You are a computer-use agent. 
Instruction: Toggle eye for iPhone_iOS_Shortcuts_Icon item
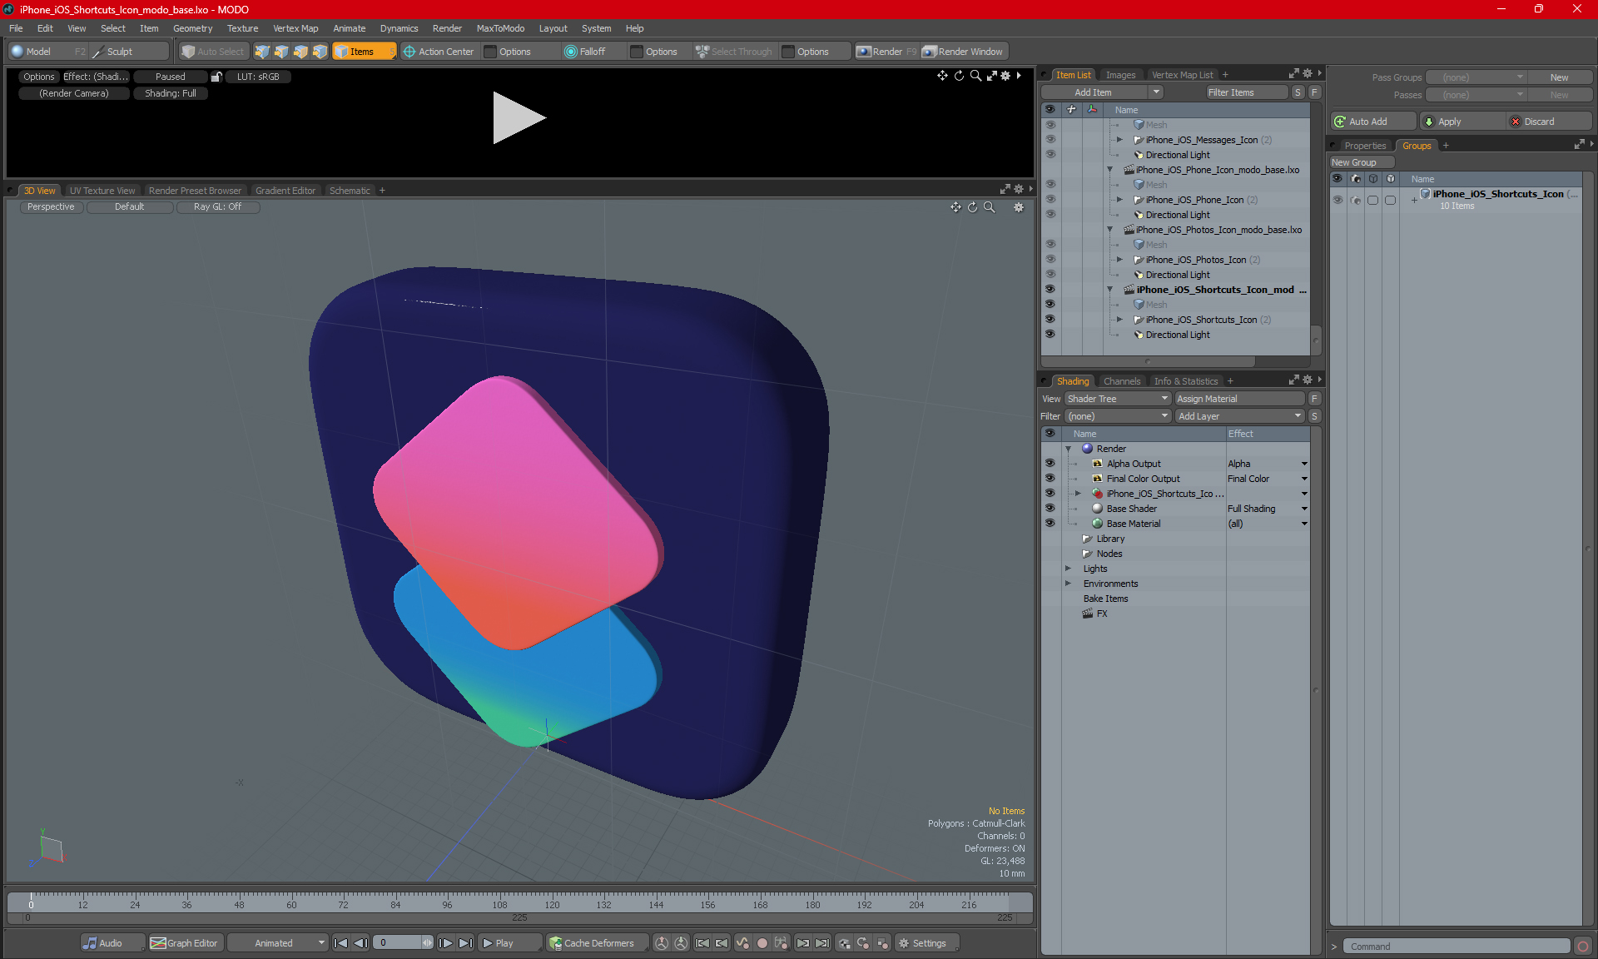1050,320
